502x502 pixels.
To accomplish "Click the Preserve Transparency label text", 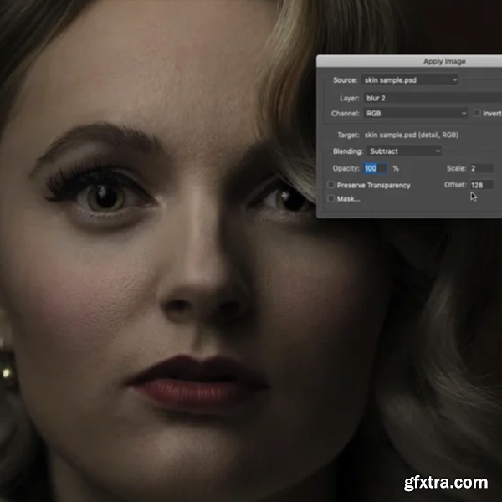I will pos(373,185).
